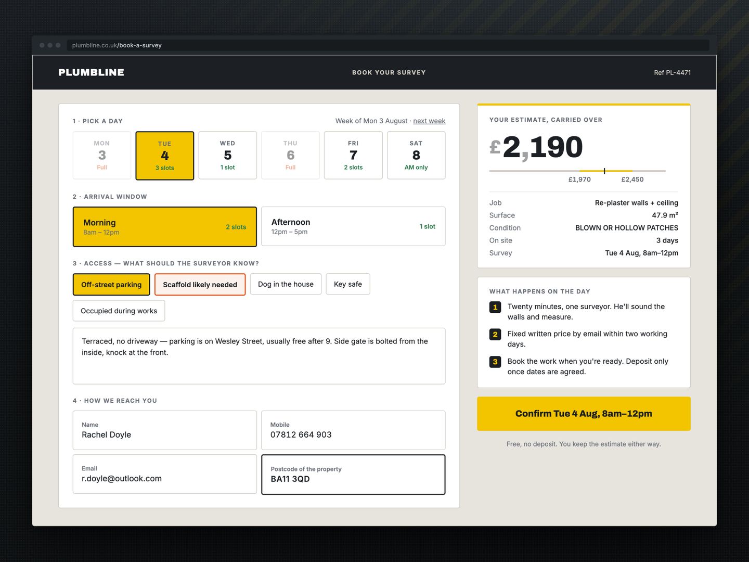This screenshot has height=562, width=749.
Task: Click the £2,190 estimate amount
Action: (536, 147)
